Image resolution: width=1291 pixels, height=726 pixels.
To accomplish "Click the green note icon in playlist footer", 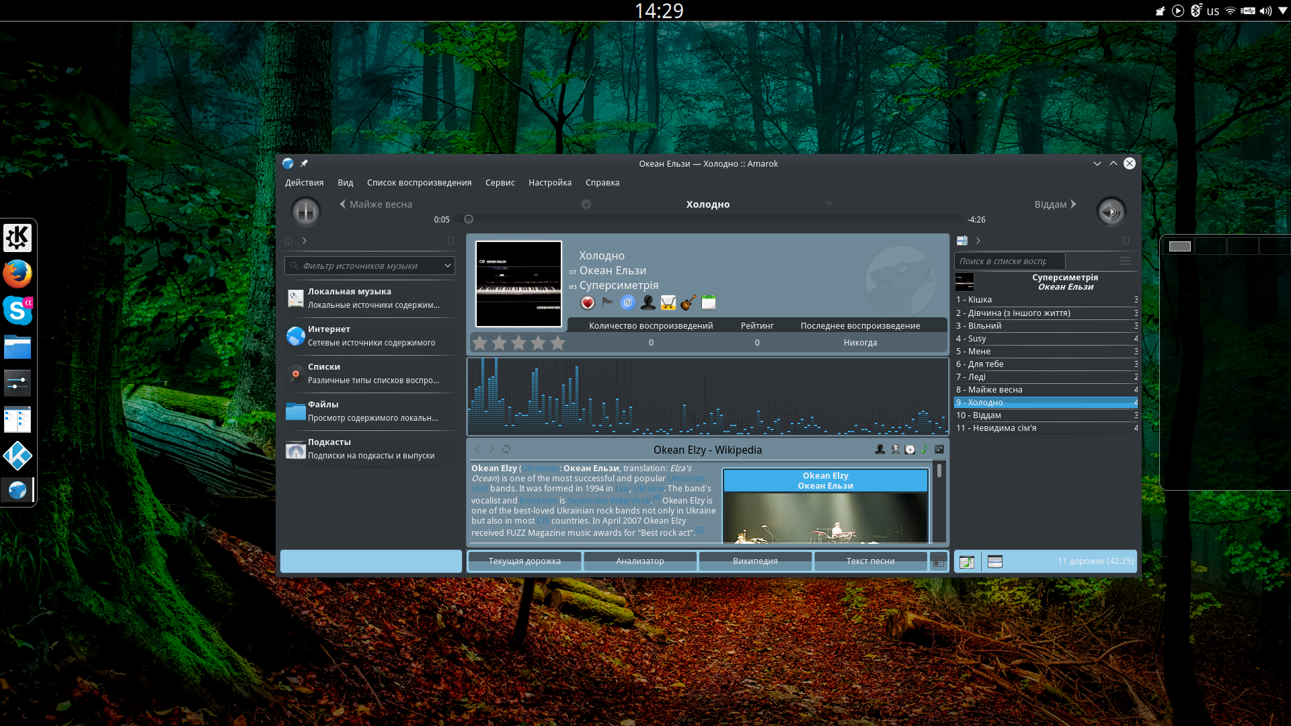I will 966,562.
